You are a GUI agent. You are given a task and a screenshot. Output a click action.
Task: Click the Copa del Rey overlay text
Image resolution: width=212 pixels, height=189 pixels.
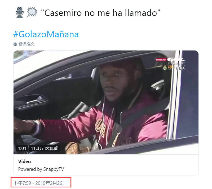click(x=176, y=63)
